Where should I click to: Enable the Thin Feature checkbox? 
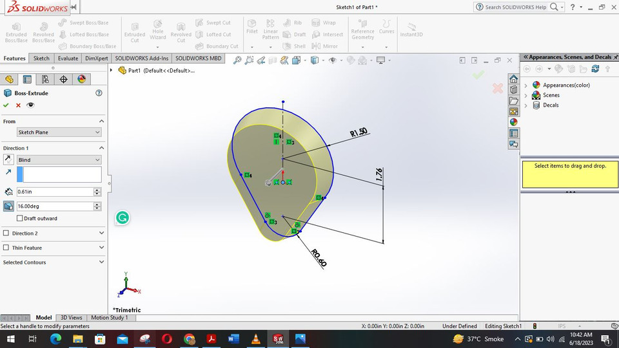(x=6, y=248)
